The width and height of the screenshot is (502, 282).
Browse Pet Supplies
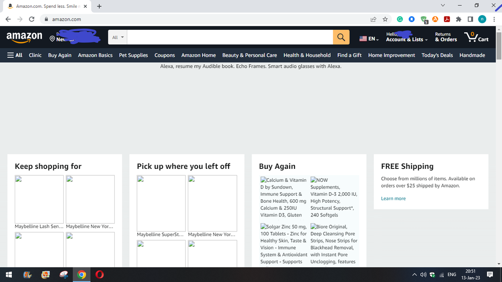(x=133, y=55)
